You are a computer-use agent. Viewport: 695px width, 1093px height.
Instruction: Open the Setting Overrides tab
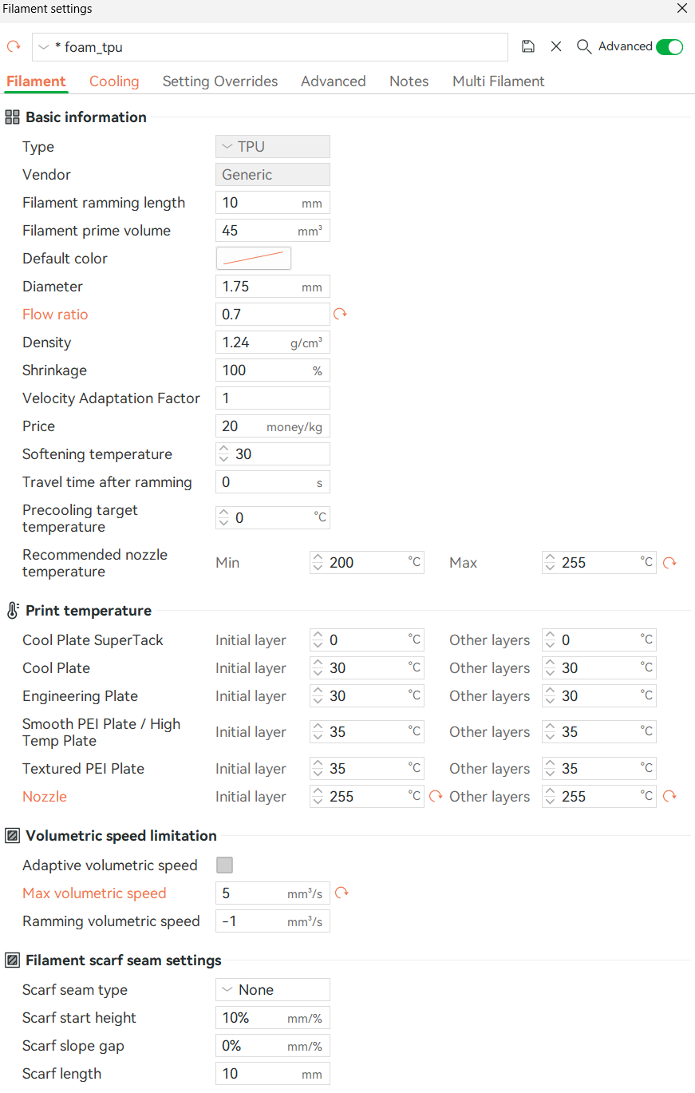click(219, 81)
